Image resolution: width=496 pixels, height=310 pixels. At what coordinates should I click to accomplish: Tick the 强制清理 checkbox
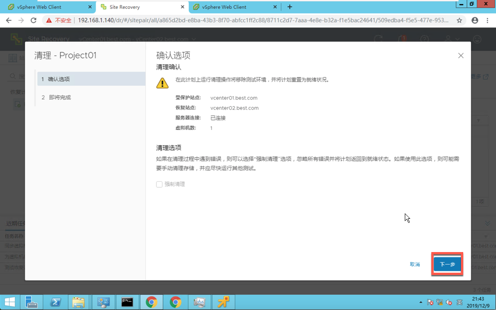point(159,184)
